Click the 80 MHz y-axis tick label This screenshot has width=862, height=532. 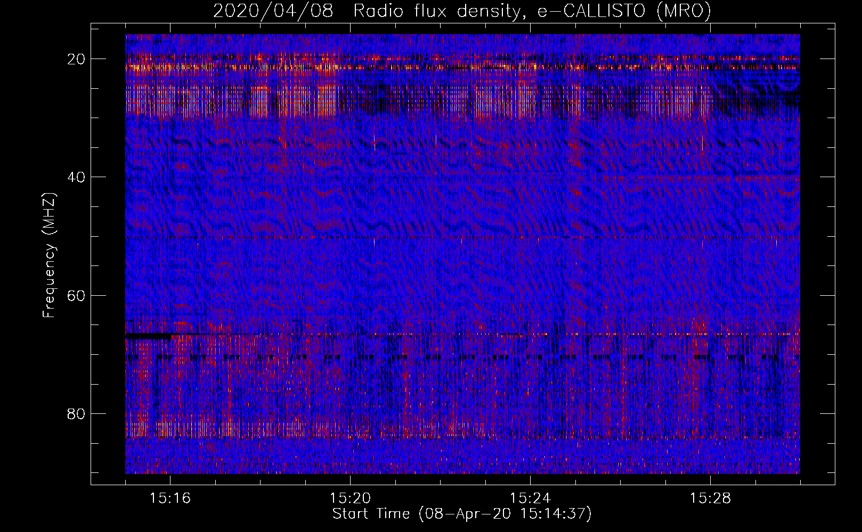[77, 414]
